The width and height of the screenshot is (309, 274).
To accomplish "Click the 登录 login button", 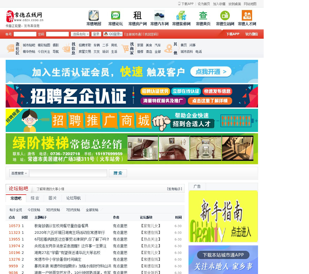I will 96,34.
